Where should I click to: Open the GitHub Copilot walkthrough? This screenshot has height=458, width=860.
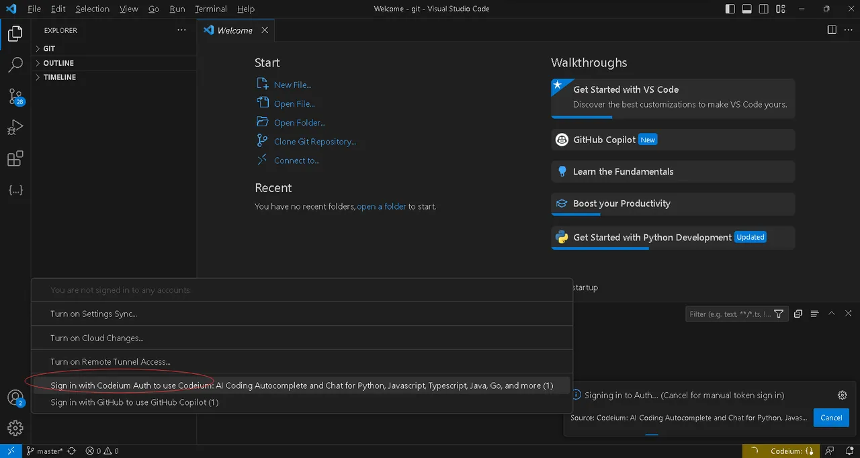point(673,140)
